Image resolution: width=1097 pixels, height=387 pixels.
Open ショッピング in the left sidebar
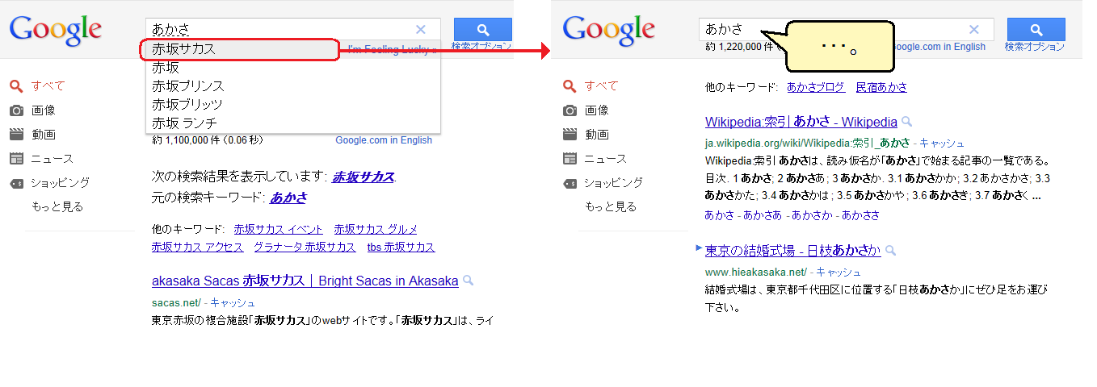click(60, 182)
